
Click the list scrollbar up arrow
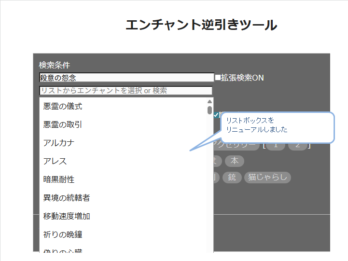click(x=209, y=102)
